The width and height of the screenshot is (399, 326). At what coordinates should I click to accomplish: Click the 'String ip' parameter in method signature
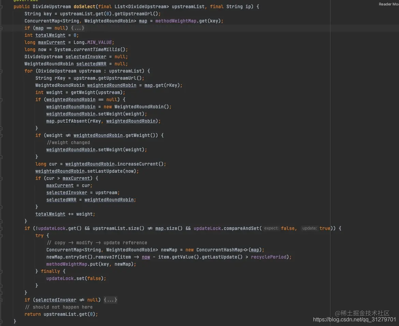[x=238, y=6]
